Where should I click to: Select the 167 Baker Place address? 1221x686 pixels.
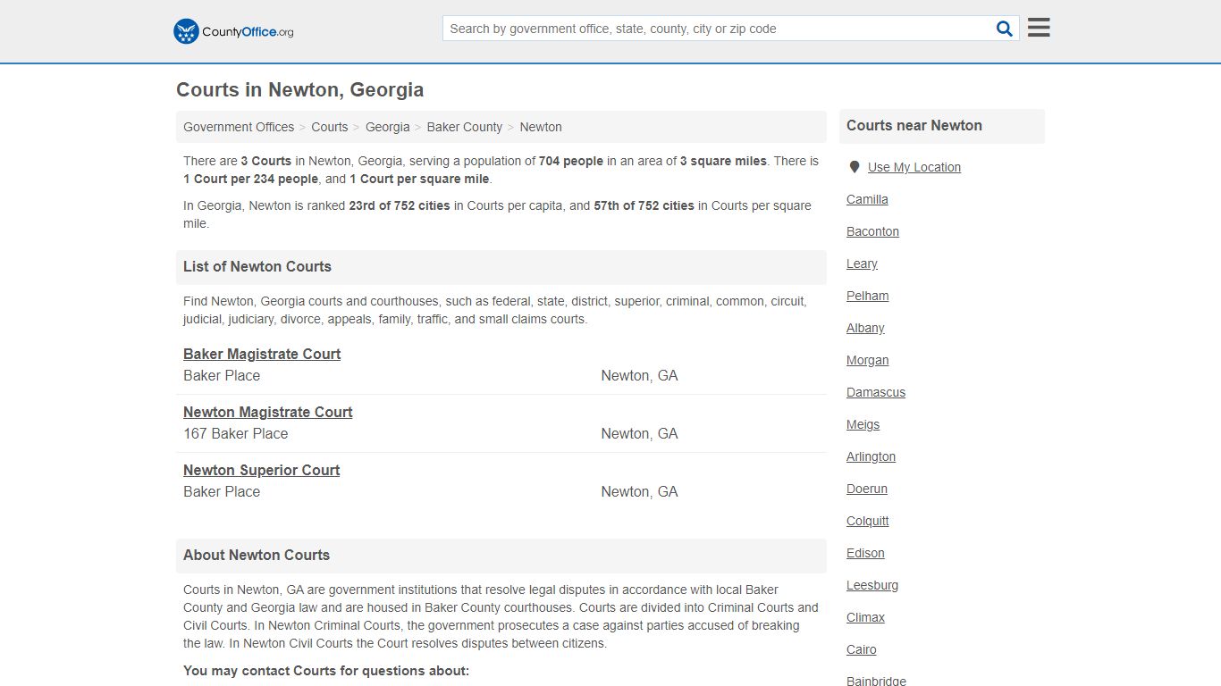pos(236,433)
